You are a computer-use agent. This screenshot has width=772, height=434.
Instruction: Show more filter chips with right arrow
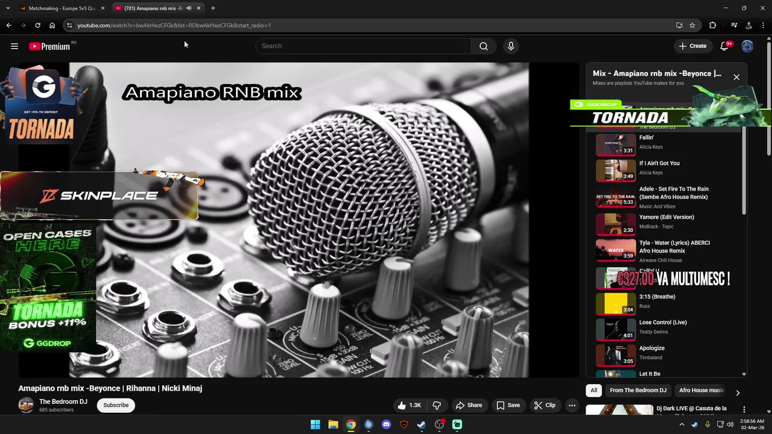pyautogui.click(x=737, y=393)
